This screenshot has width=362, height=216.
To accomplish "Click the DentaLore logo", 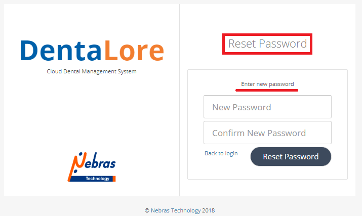I will (92, 51).
